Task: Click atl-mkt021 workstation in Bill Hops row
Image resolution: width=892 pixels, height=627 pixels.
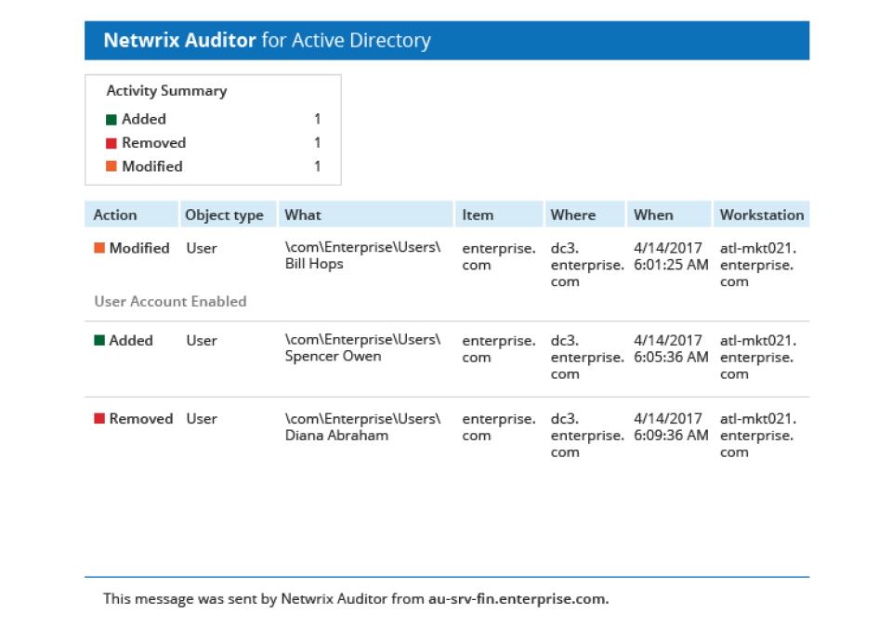Action: pyautogui.click(x=758, y=265)
